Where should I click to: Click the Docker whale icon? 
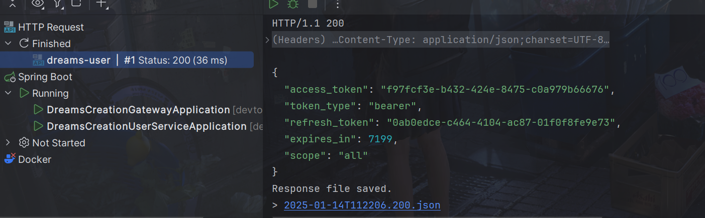pyautogui.click(x=10, y=159)
